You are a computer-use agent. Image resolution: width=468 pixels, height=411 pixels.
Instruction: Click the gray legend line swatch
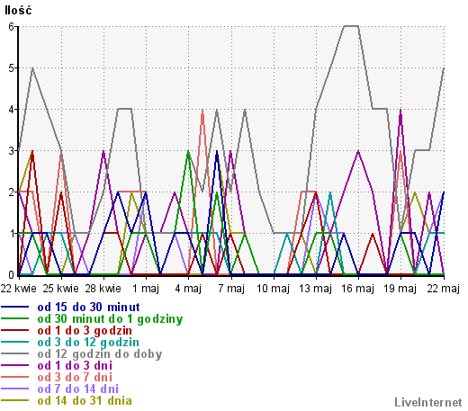pos(14,353)
